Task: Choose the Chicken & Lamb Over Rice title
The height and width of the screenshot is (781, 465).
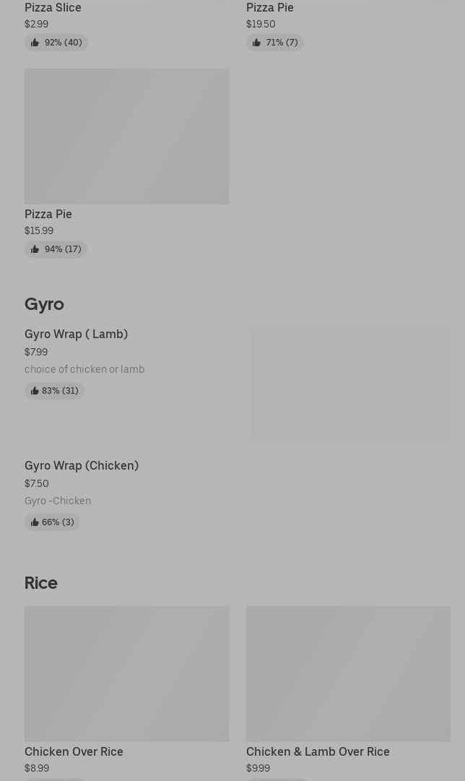Action: [318, 751]
